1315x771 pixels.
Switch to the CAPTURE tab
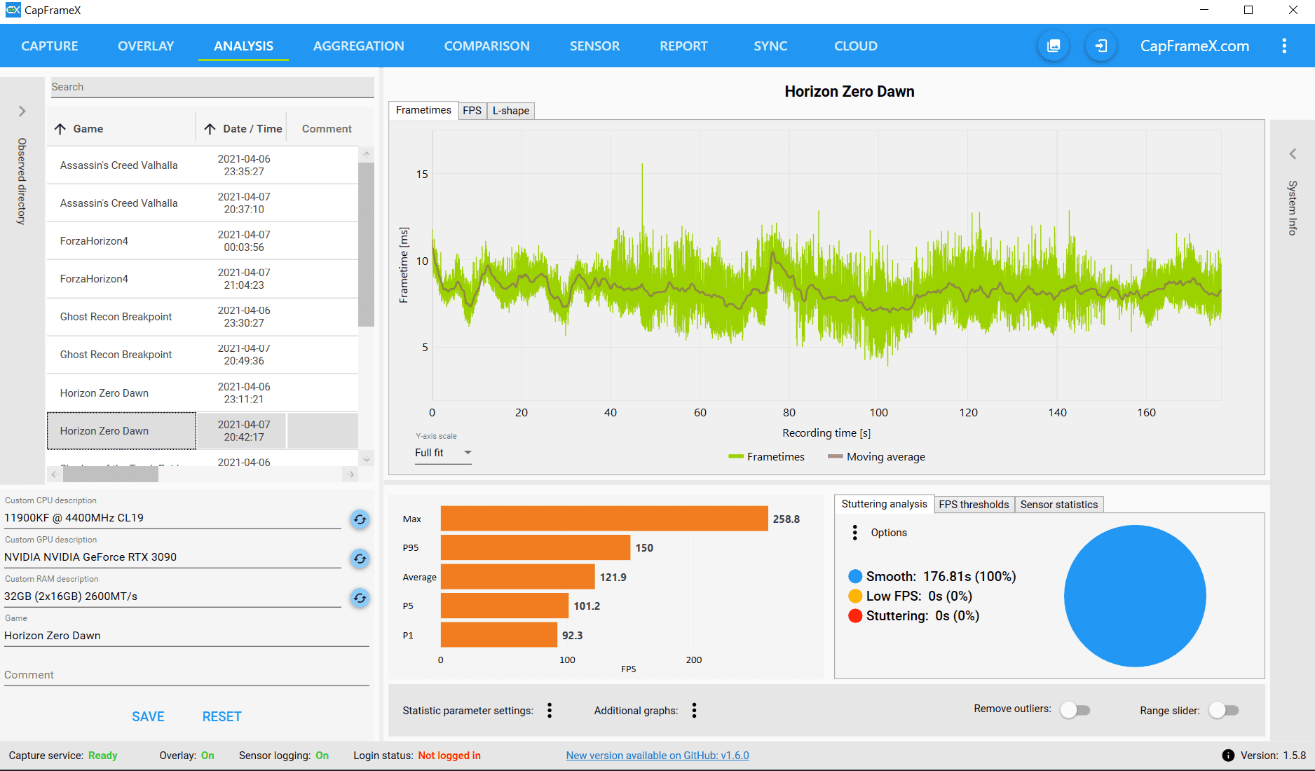50,46
